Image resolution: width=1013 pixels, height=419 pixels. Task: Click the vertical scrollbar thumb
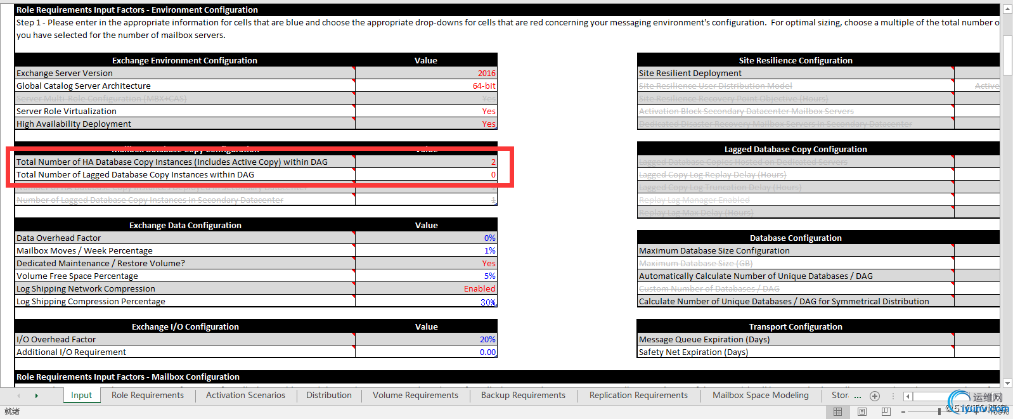[1007, 56]
